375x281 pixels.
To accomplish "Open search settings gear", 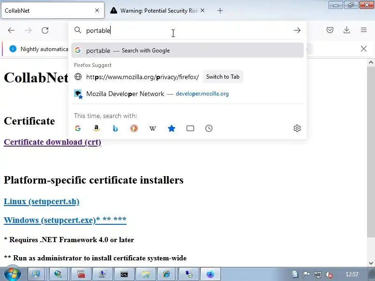I will pos(297,128).
